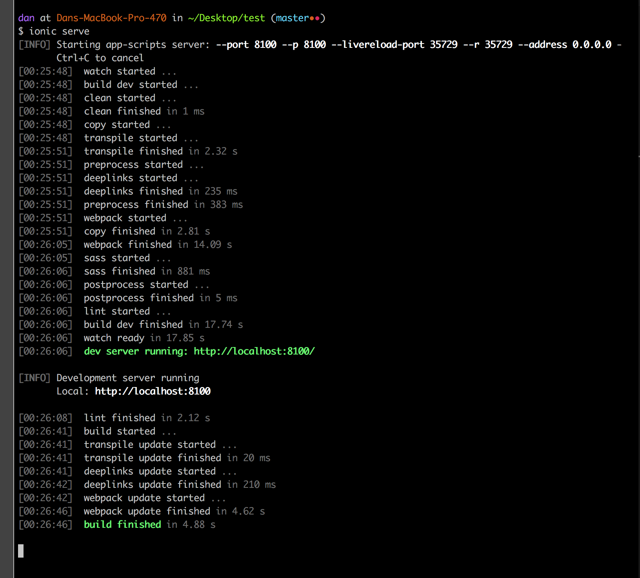Screen dimensions: 640x578
Task: Click the Local http://localhost:8100 URL
Action: coord(153,391)
